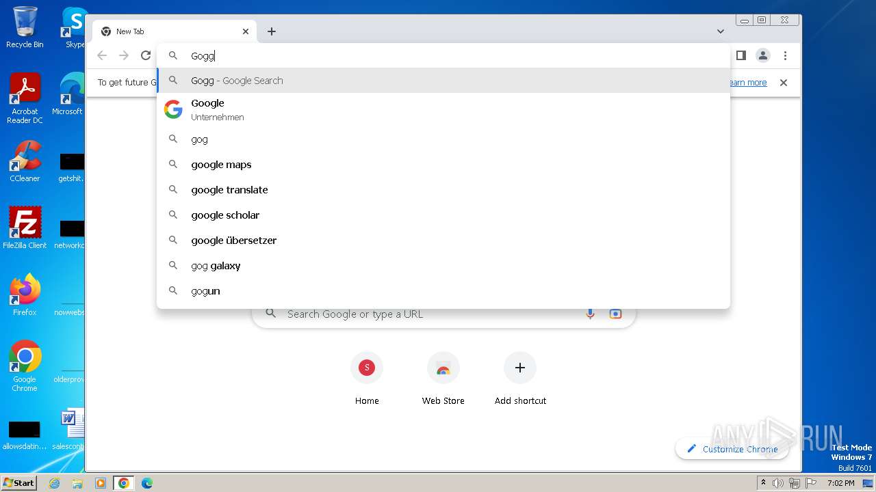The height and width of the screenshot is (492, 876).
Task: Choose the 'Gogg - Google Search' suggestion
Action: pyautogui.click(x=443, y=81)
